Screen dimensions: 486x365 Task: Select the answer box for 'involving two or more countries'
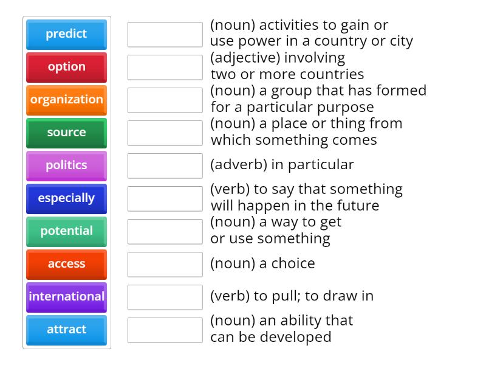click(165, 68)
